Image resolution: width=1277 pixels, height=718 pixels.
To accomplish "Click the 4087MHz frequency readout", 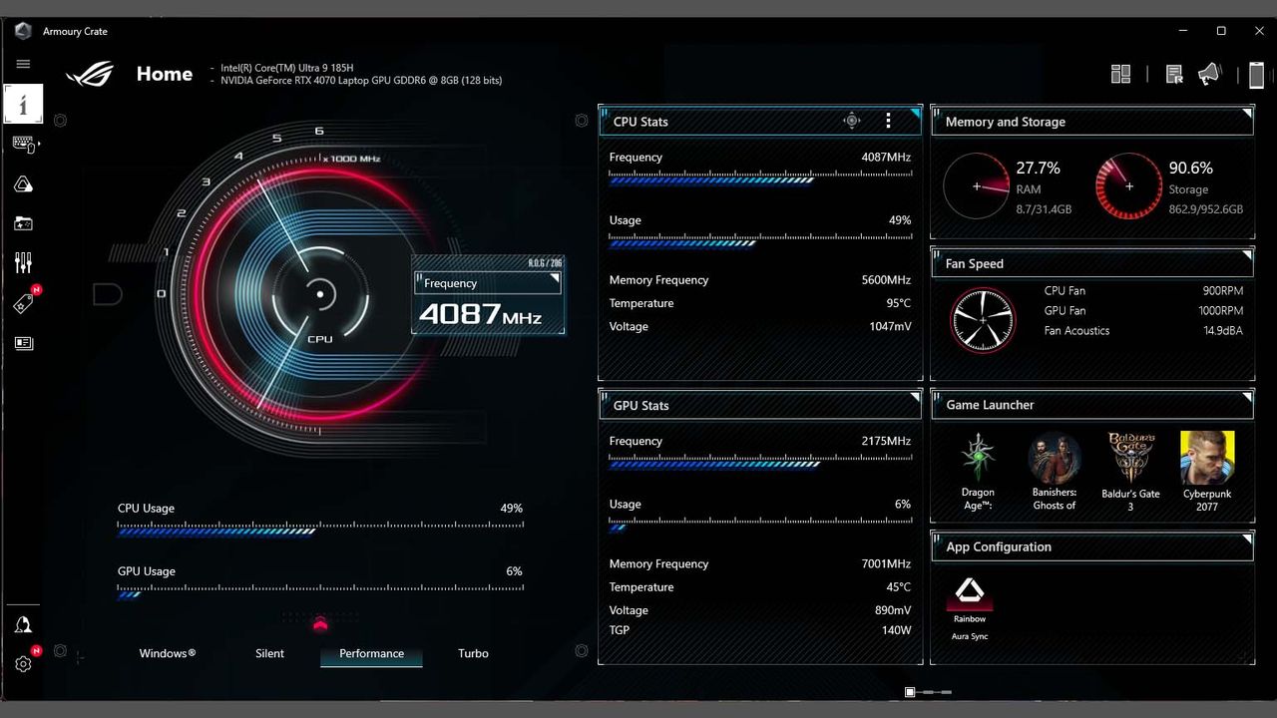I will coord(480,314).
